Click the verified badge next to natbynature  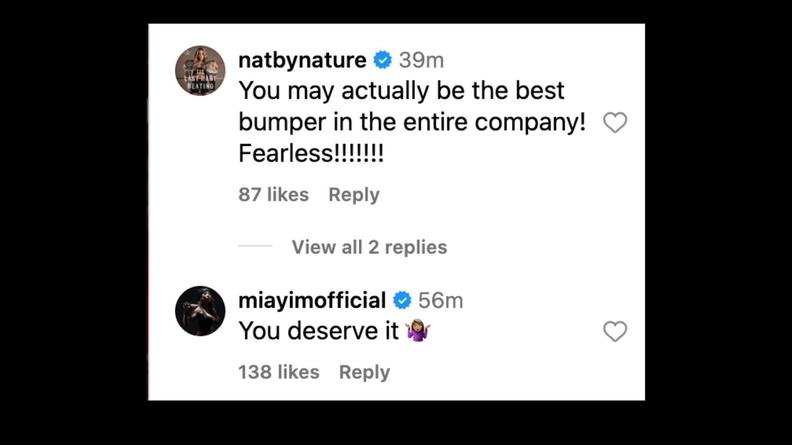pyautogui.click(x=382, y=60)
